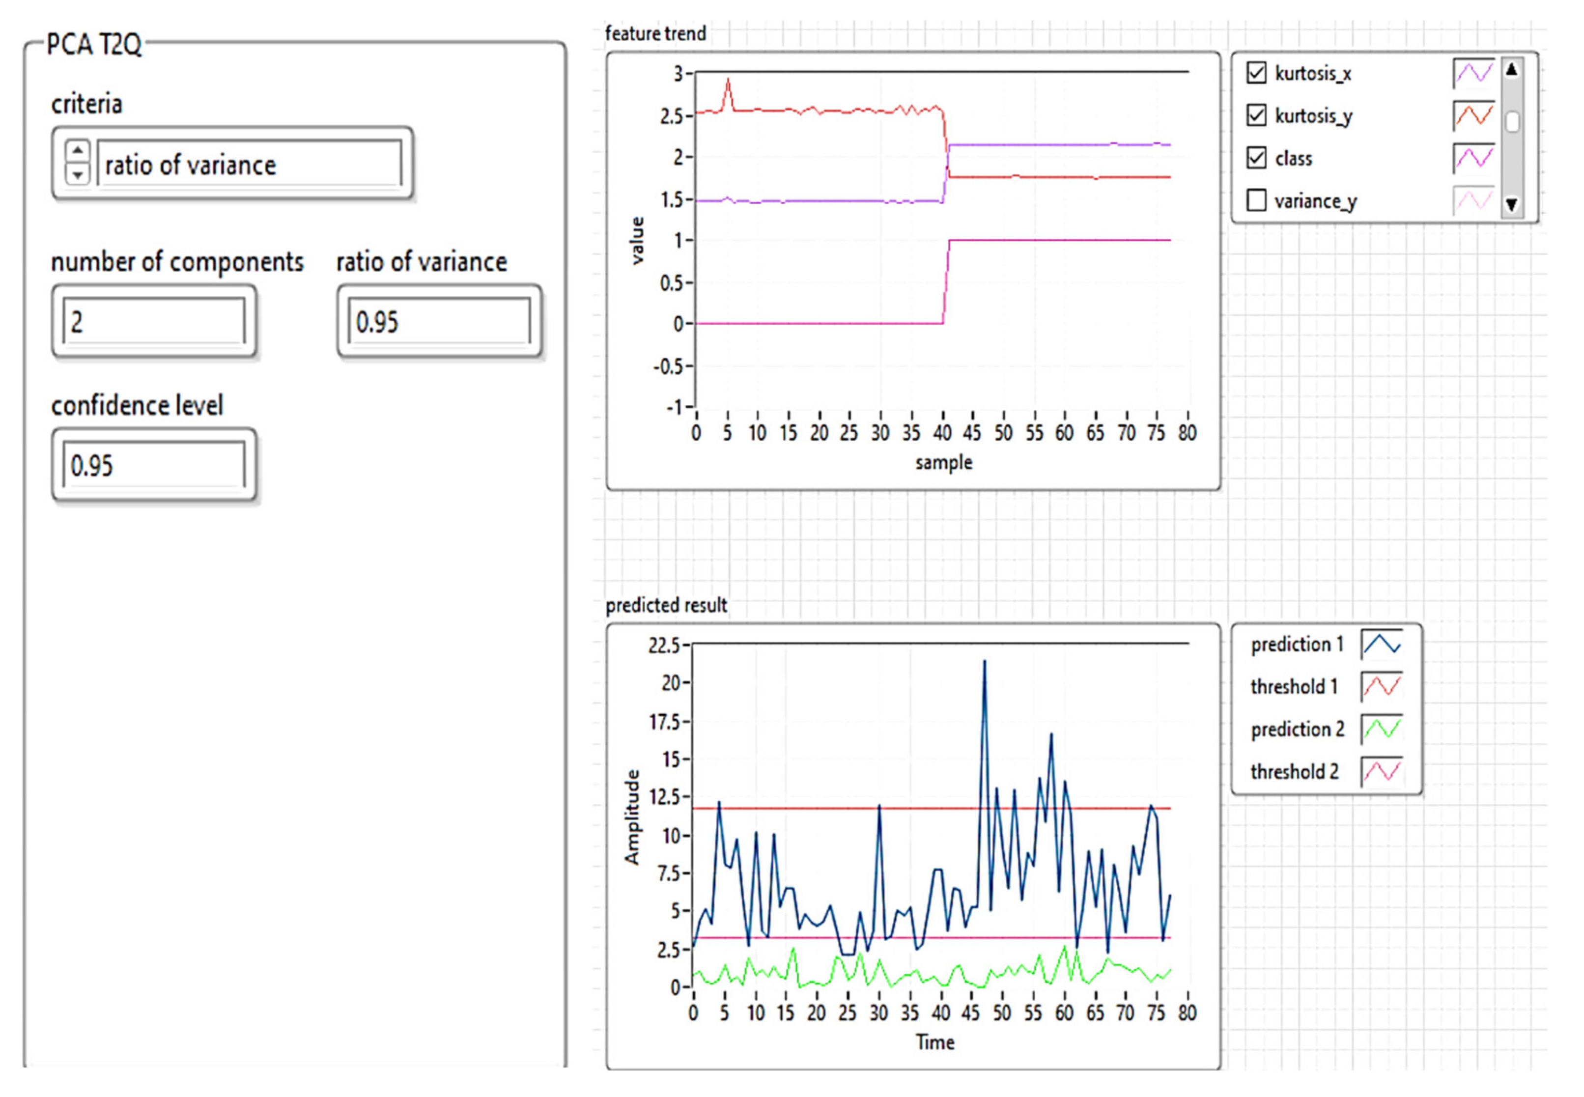Screen dimensions: 1584x1097
Task: Click threshold 2 legend line icon
Action: 1382,772
